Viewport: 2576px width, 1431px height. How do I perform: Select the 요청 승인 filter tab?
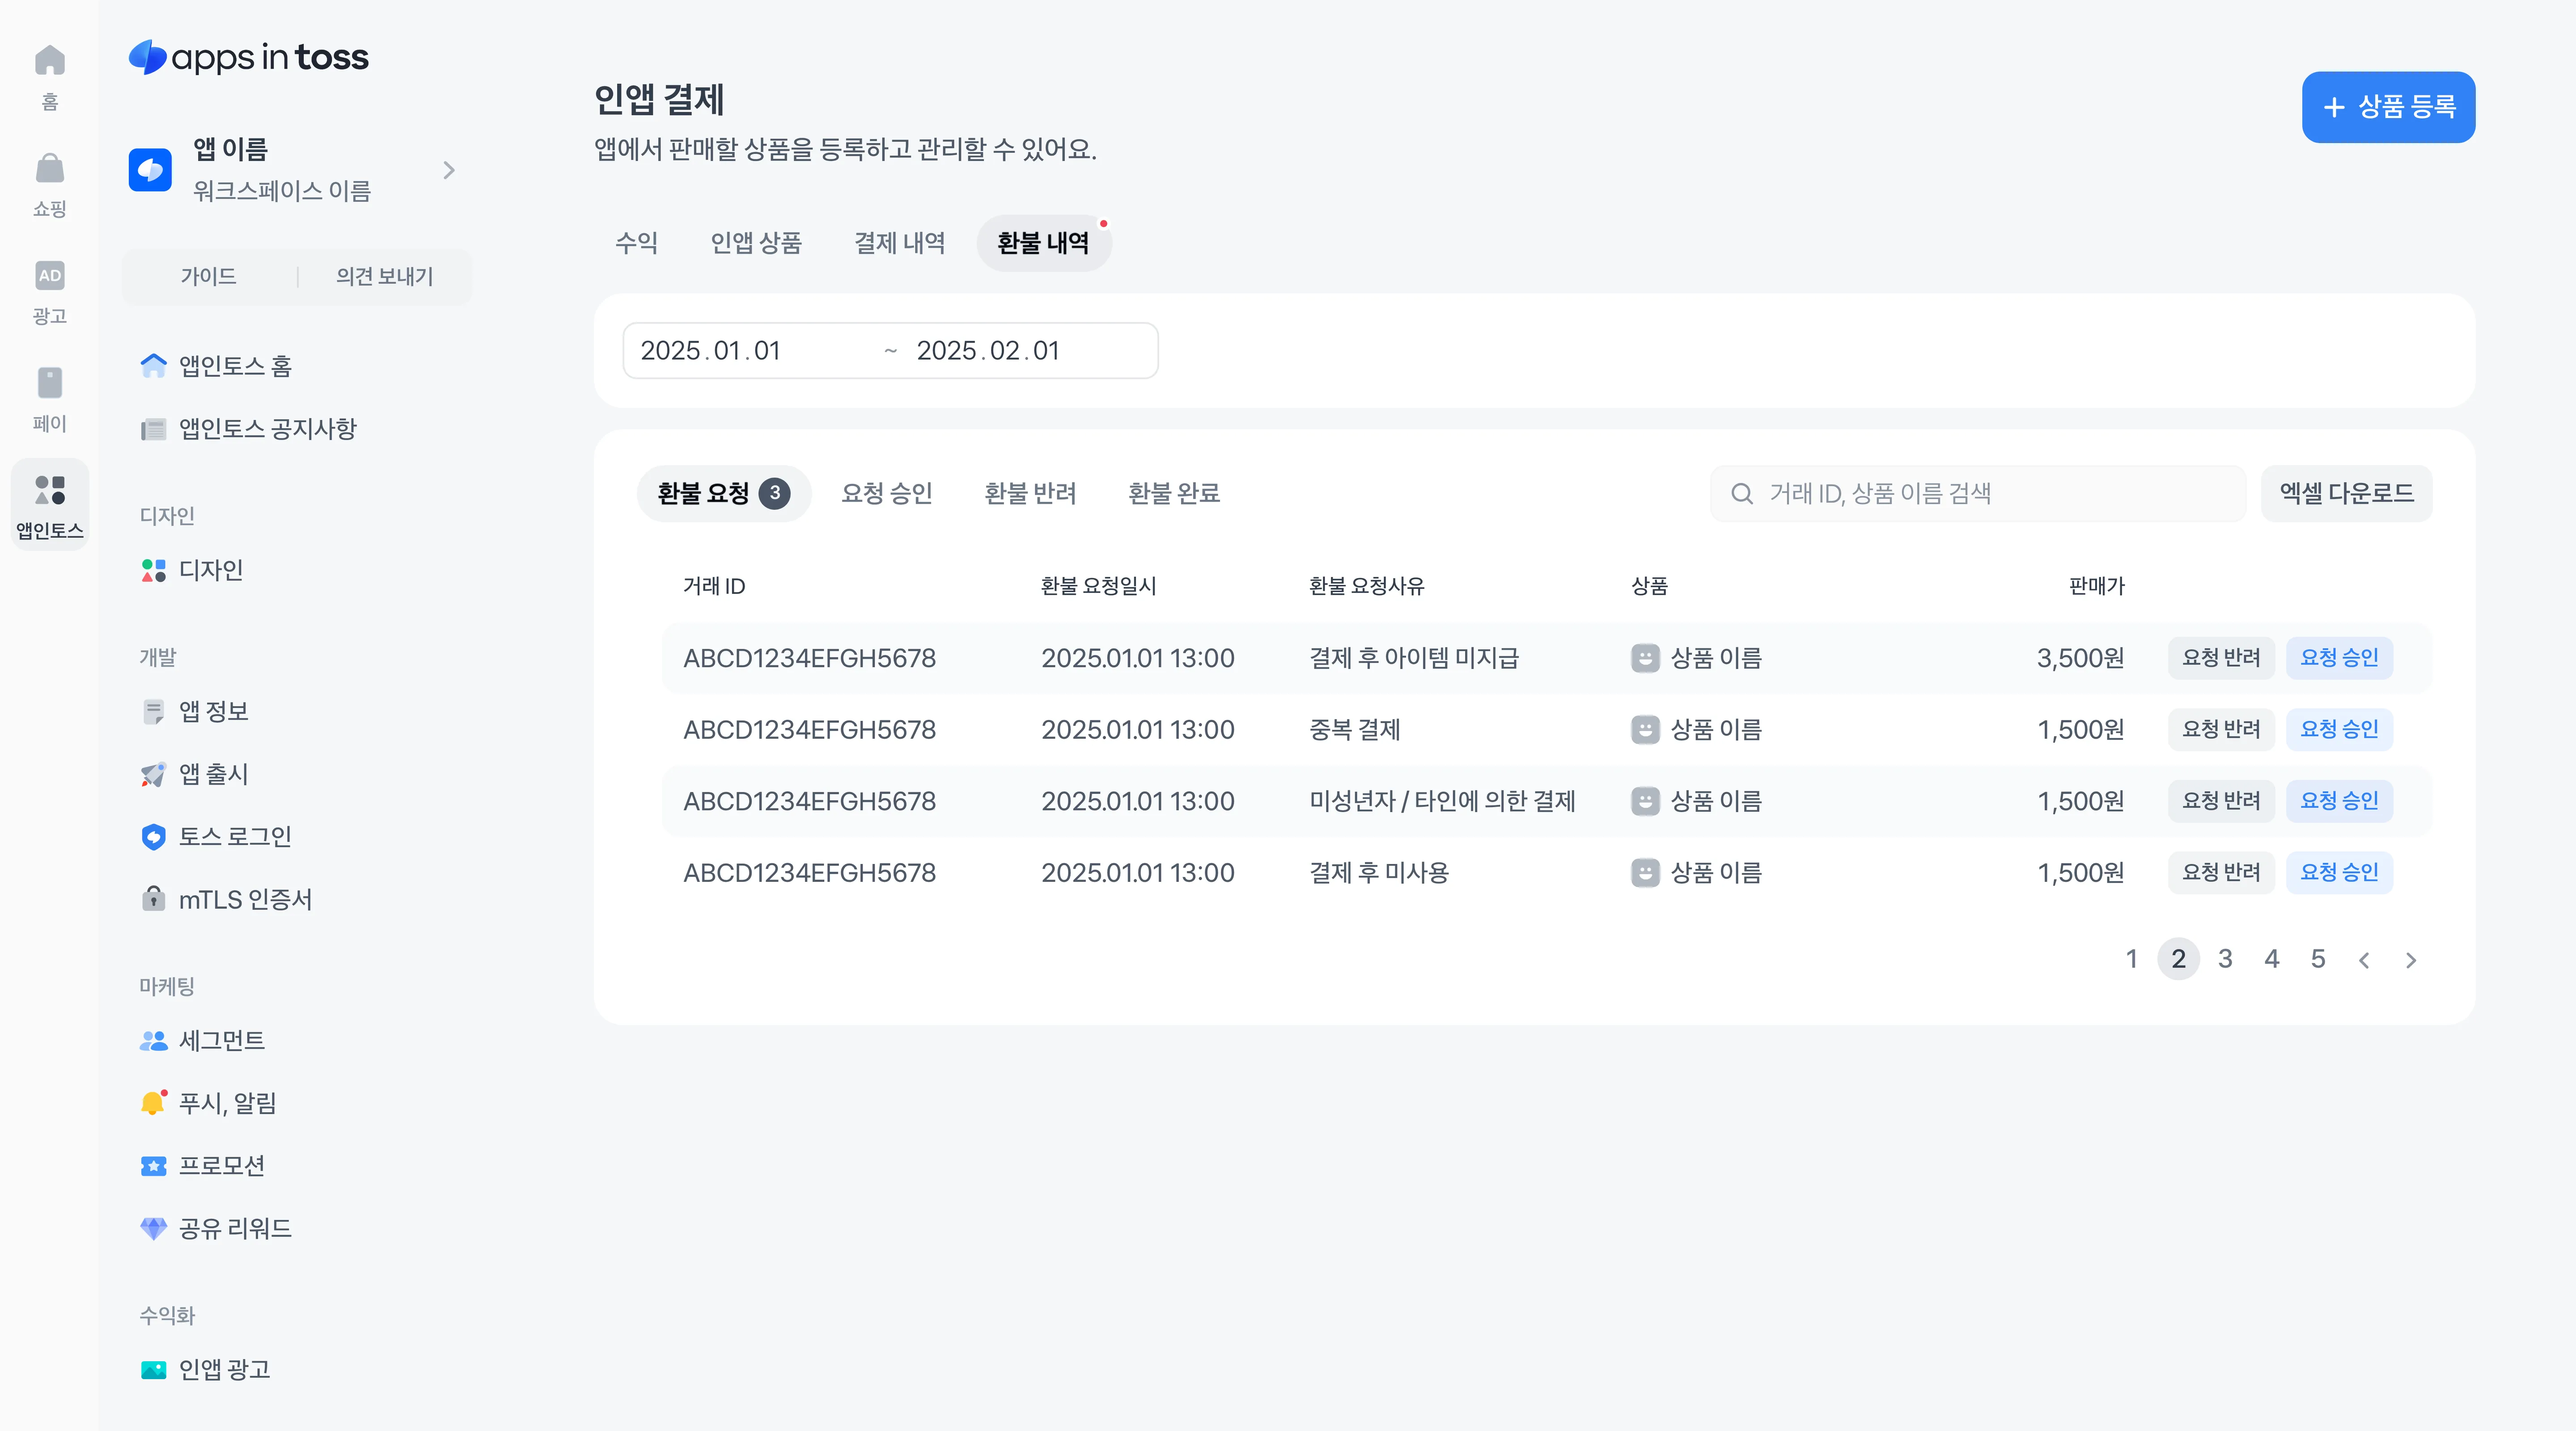(886, 493)
